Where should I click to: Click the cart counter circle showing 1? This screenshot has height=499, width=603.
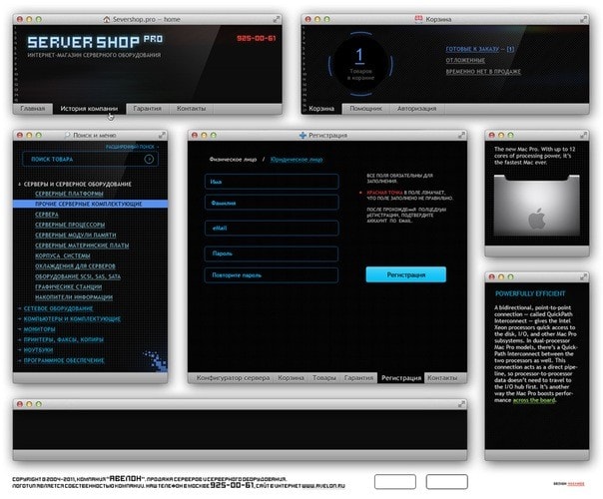[x=360, y=64]
